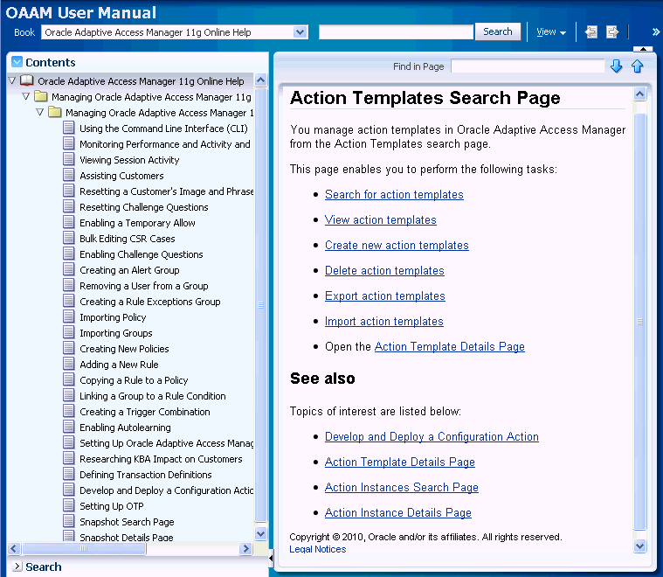Select Removing a User from a Group topic
Viewport: 663px width, 577px height.
(144, 286)
